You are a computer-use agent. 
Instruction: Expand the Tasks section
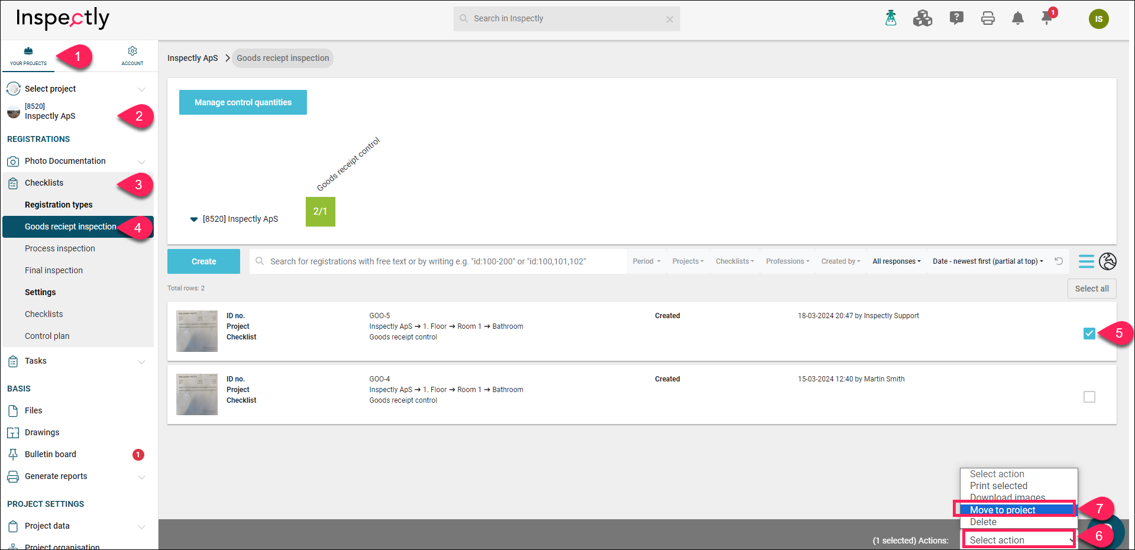point(141,362)
